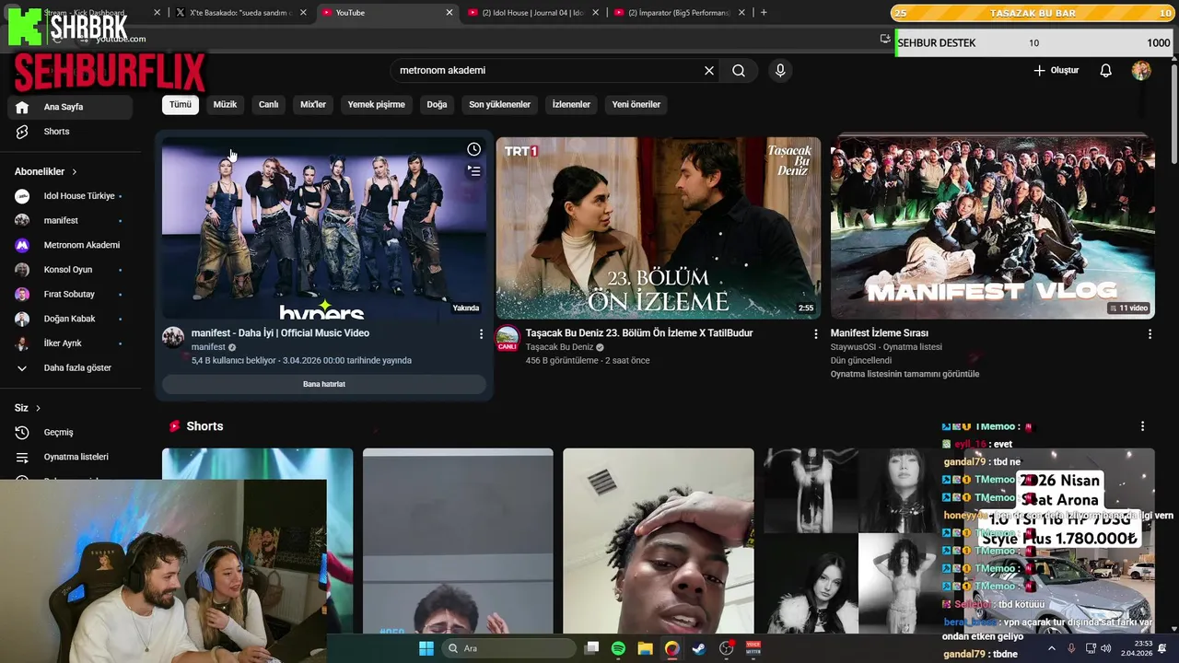
Task: Select the İzlenenler filter chip
Action: [x=571, y=104]
